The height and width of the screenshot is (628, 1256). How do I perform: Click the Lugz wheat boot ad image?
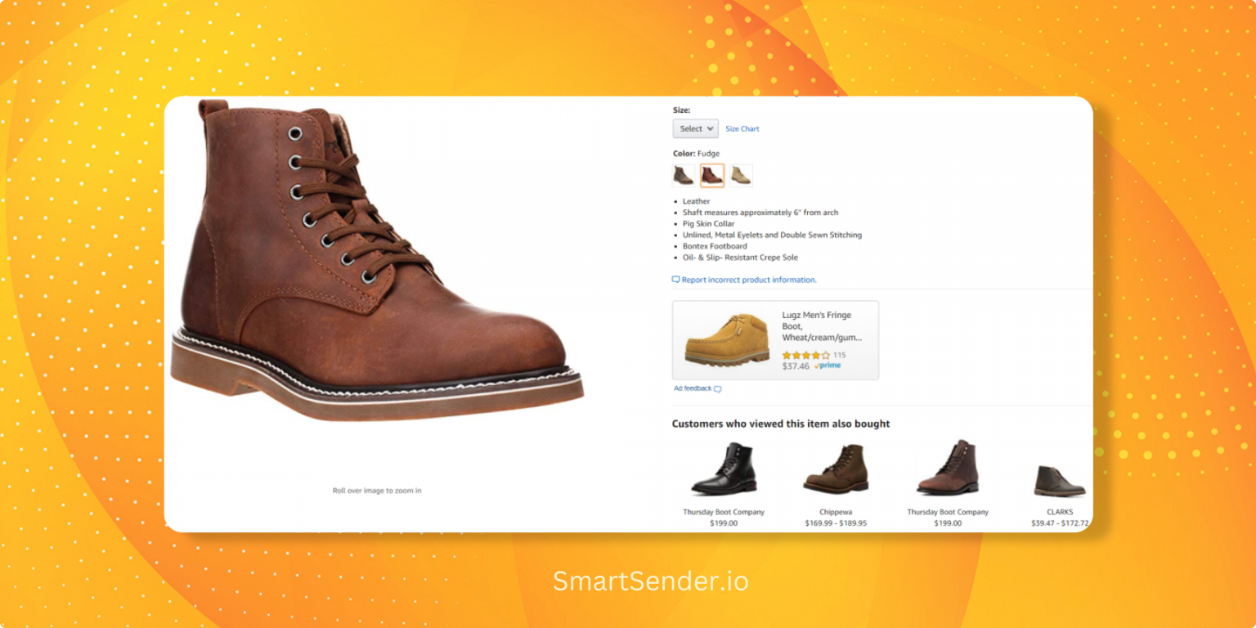(726, 339)
